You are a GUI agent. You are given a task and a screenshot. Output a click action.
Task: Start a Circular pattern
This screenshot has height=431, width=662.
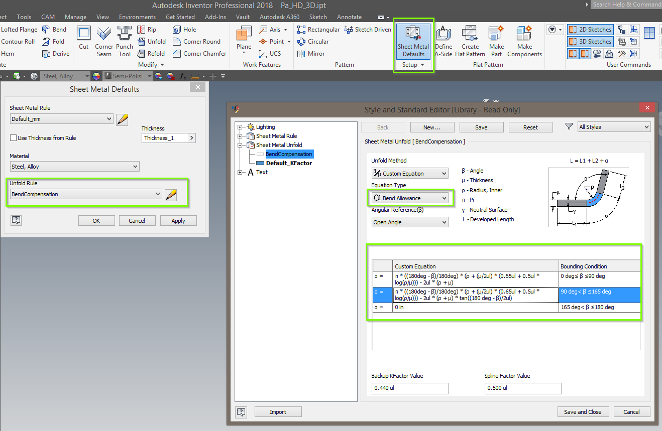pyautogui.click(x=313, y=42)
